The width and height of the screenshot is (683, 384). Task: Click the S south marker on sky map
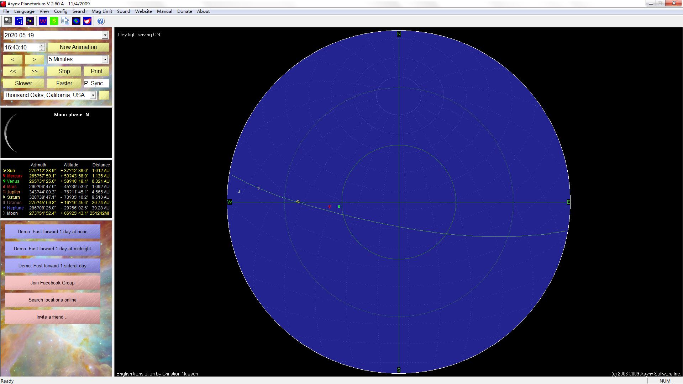[x=399, y=370]
